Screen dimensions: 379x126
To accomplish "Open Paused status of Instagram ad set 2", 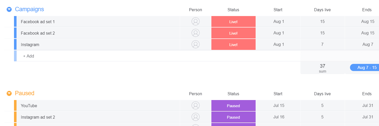I will coord(234,117).
